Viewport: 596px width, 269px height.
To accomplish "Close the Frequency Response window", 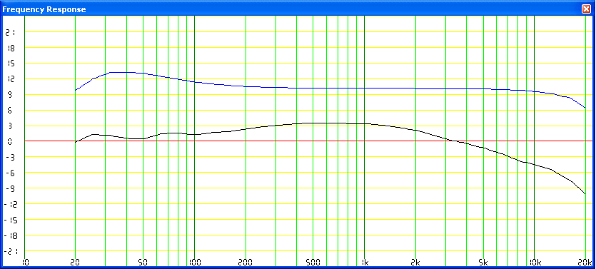I will (x=586, y=9).
